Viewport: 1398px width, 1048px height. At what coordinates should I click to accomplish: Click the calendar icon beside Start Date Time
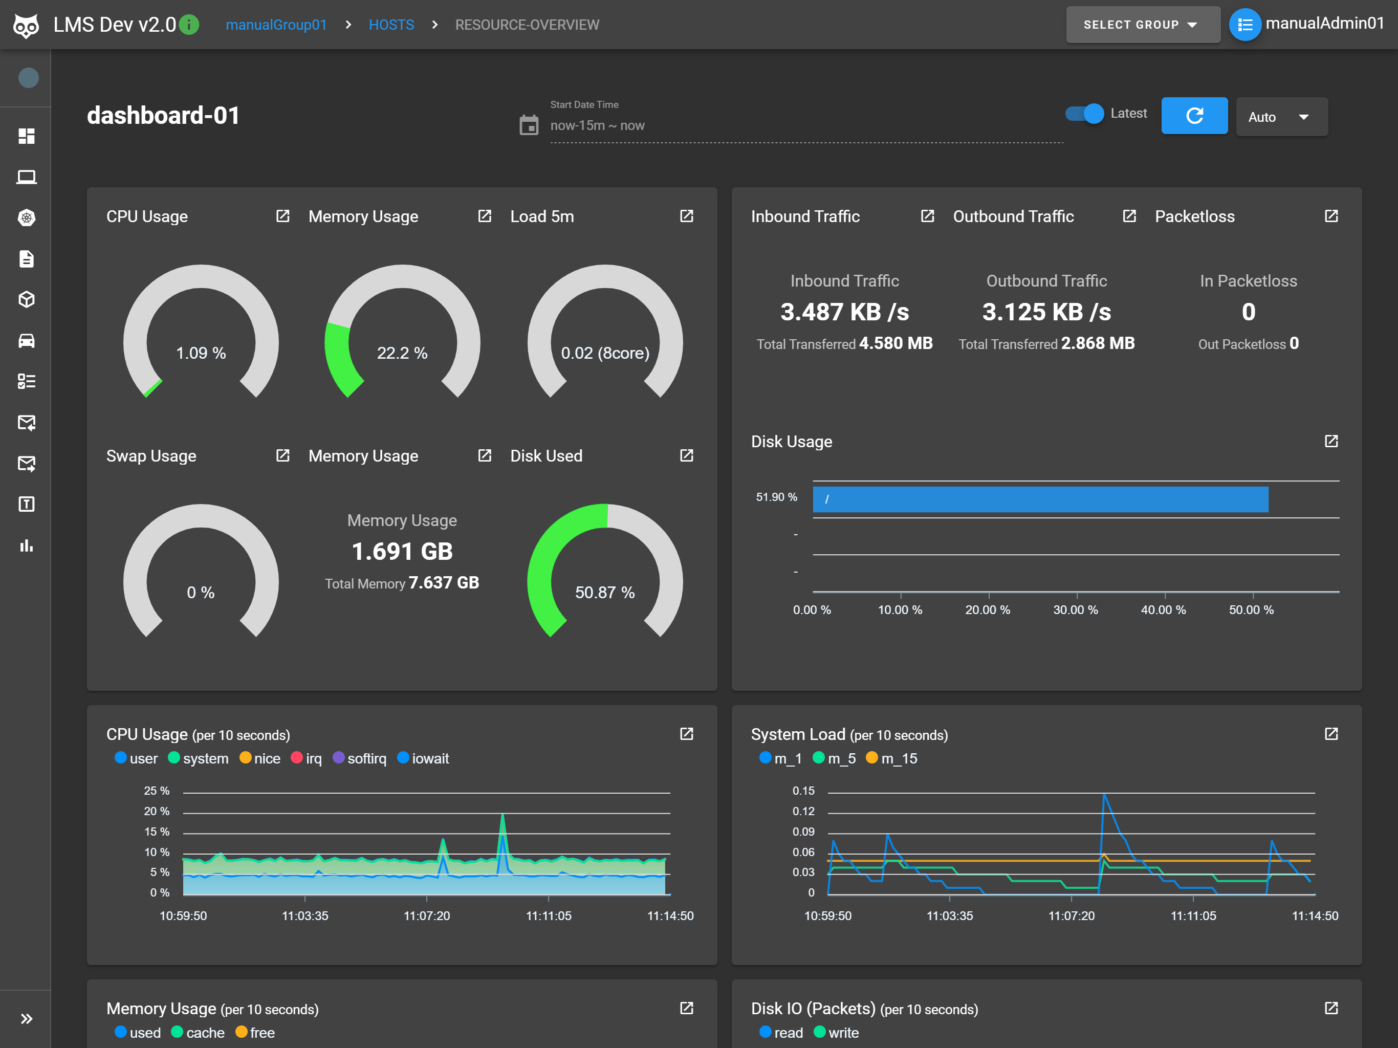coord(529,124)
